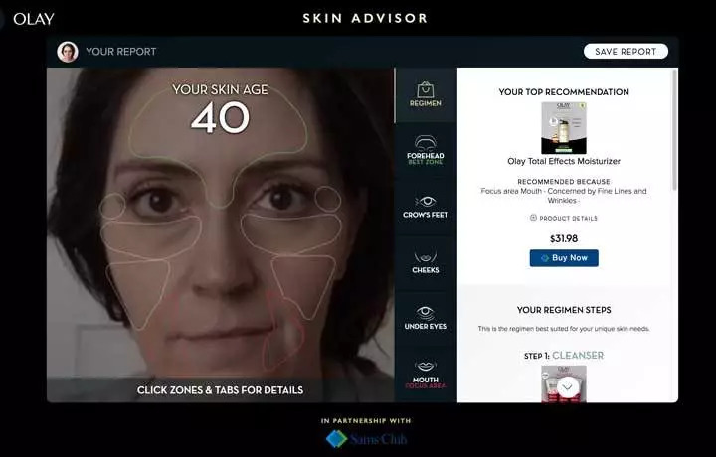Screen dimensions: 716x457
Task: Click the $31.98 price
Action: [564, 238]
